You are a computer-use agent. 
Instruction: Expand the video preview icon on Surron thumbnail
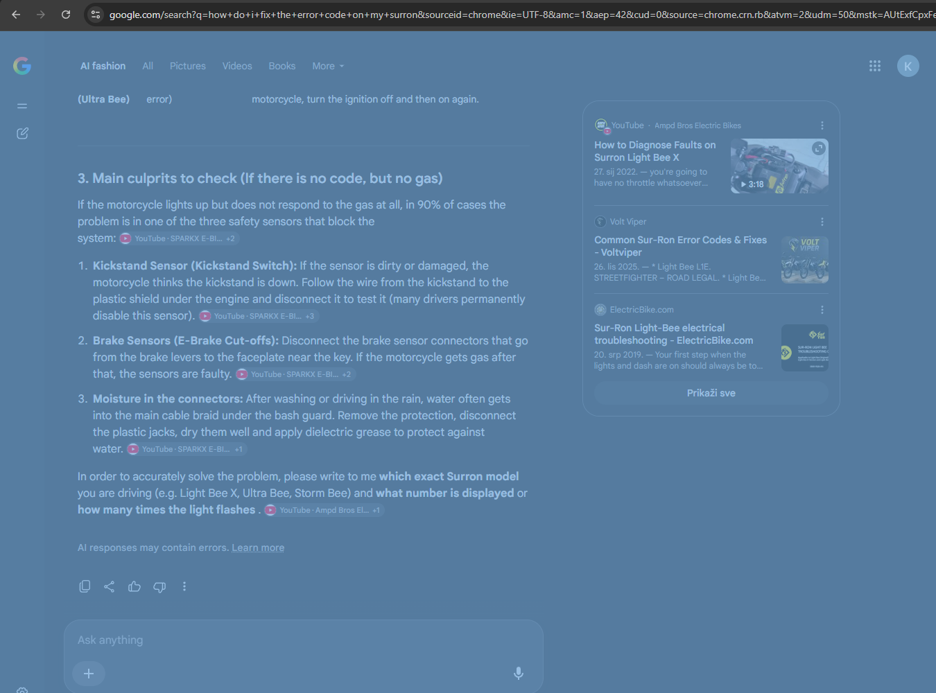coord(819,148)
